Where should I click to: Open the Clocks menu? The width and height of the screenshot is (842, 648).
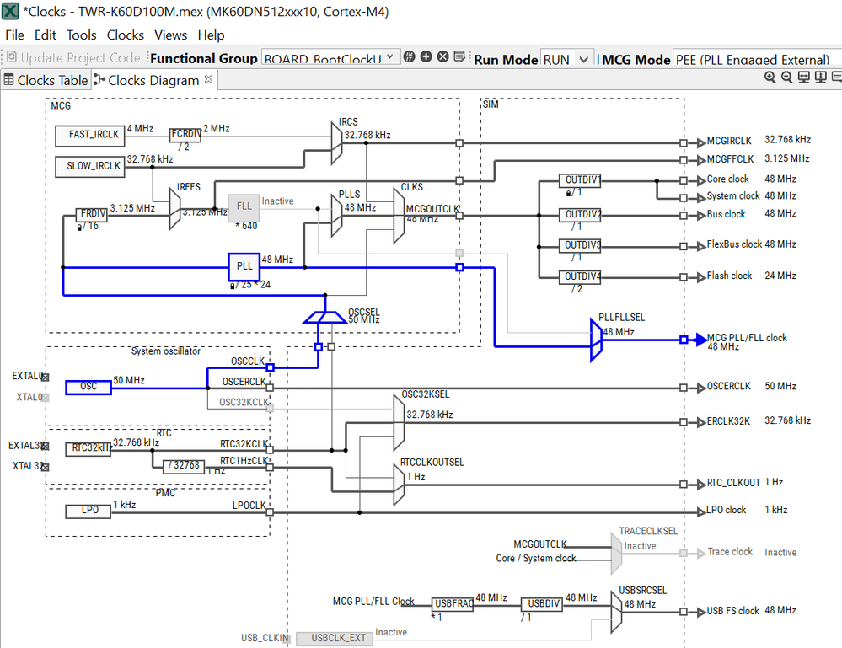(125, 35)
